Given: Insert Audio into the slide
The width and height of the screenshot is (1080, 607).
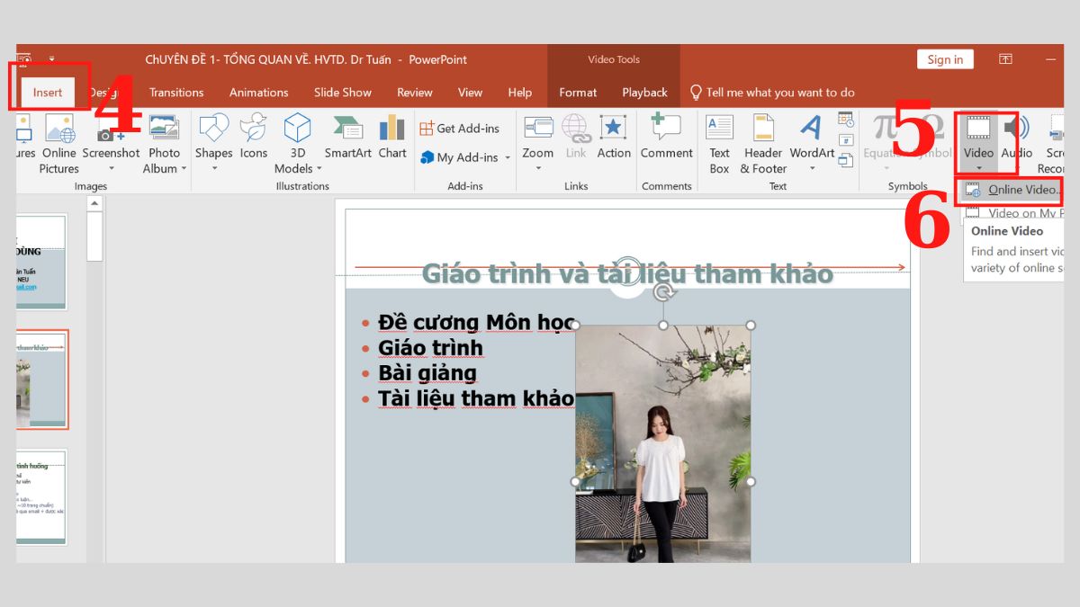Looking at the screenshot, I should (1015, 141).
